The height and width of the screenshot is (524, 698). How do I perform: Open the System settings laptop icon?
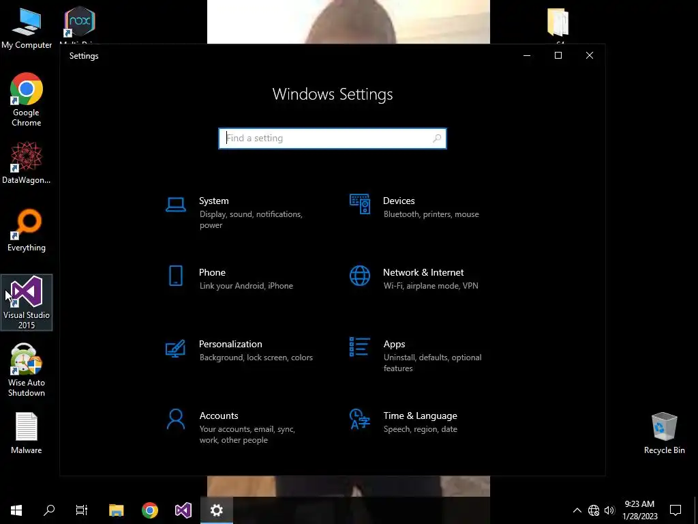pyautogui.click(x=175, y=205)
